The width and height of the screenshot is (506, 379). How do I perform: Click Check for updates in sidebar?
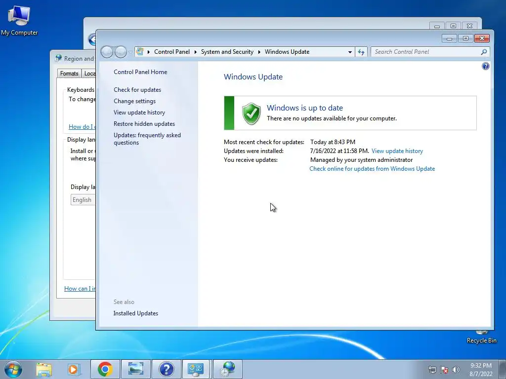coord(137,90)
